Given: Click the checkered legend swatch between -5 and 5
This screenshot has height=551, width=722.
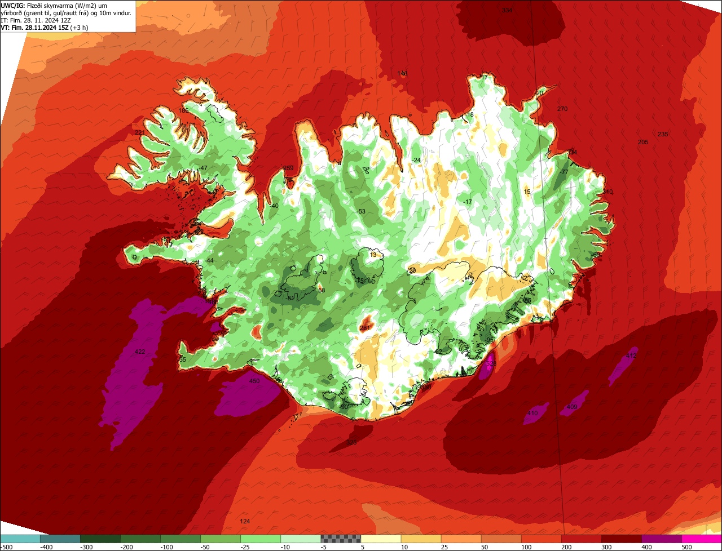Looking at the screenshot, I should pos(341,539).
